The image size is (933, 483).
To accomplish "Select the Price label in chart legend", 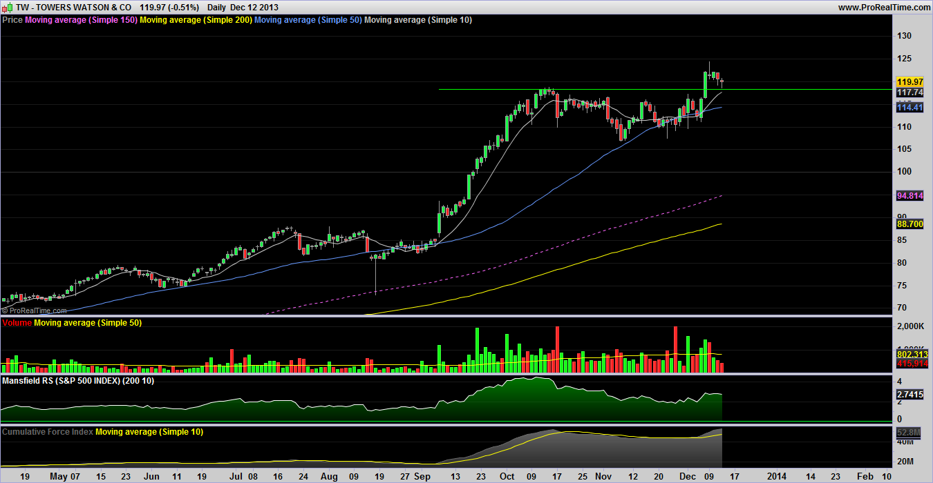I will pos(12,20).
